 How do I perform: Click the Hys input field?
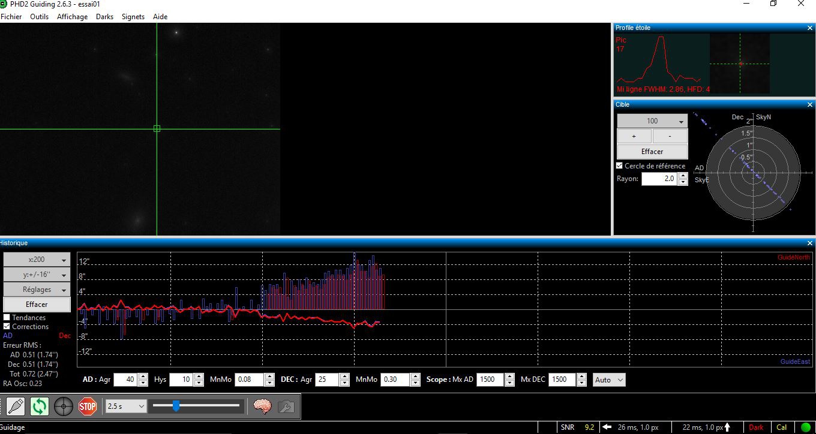tap(181, 380)
